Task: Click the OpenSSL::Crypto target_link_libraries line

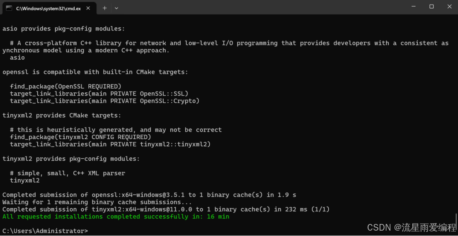Action: [104, 101]
